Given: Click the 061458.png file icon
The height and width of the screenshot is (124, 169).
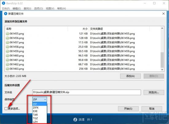Looking at the screenshot, I should click(7, 47).
